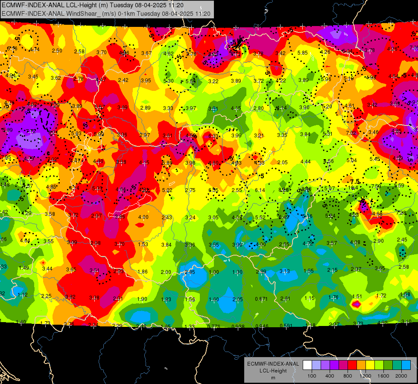Click the grid value 1.86
The width and height of the screenshot is (418, 384).
coord(142,271)
